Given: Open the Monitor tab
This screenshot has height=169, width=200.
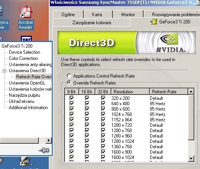Looking at the screenshot, I should click(128, 15).
